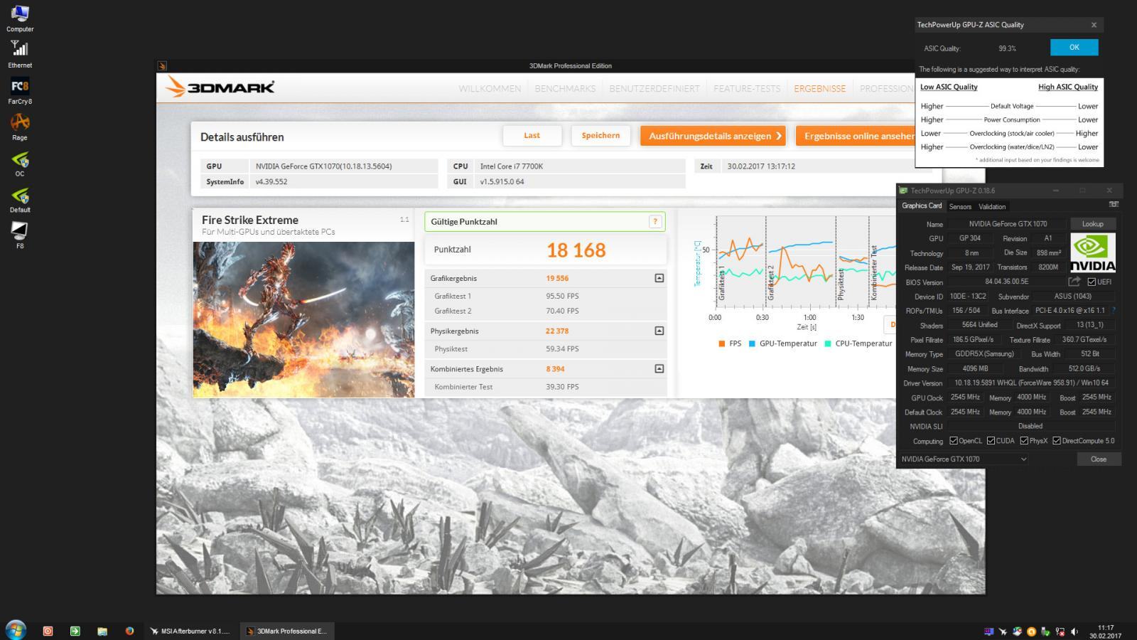
Task: Open the FEATURE-TESTS tab
Action: [x=747, y=89]
